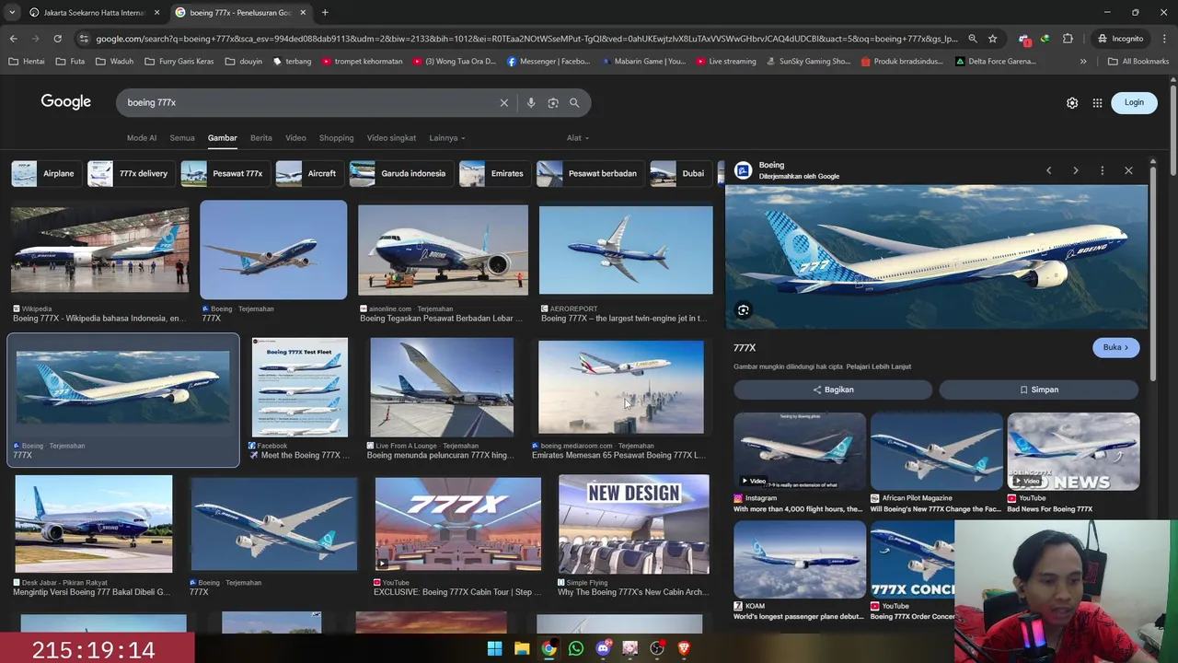Open a new browser tab
The height and width of the screenshot is (663, 1178).
click(x=325, y=13)
